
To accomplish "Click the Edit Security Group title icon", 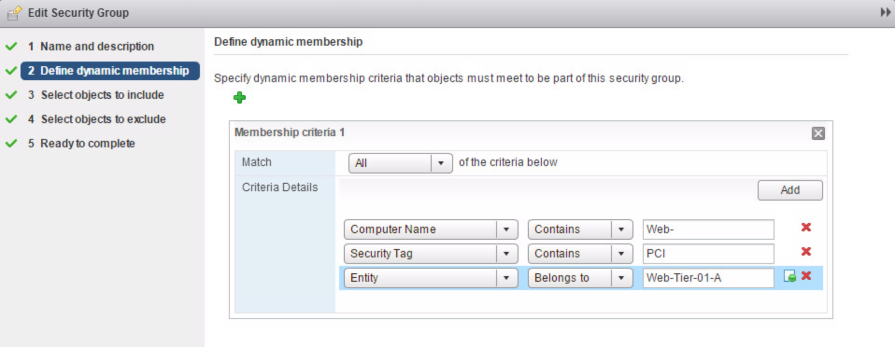I will tap(14, 13).
